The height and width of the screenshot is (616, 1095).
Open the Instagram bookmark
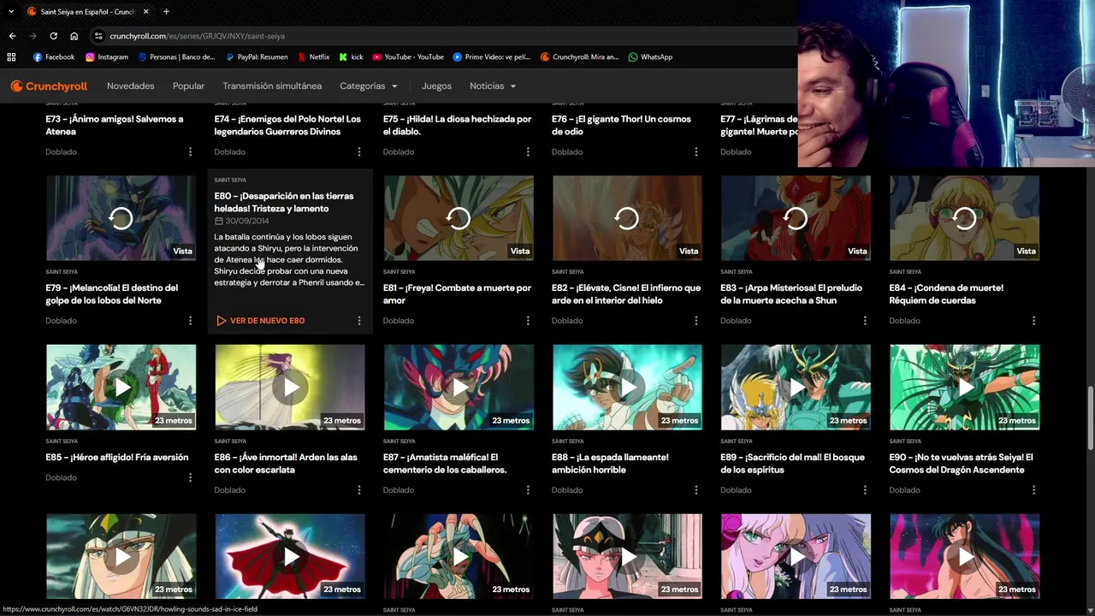[x=106, y=57]
